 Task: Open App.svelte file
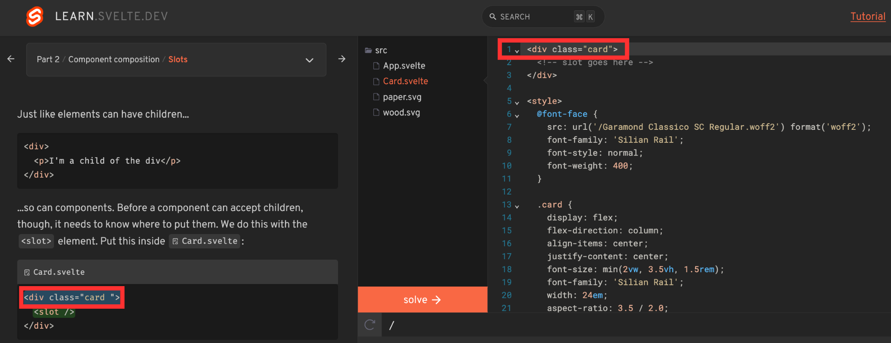click(x=404, y=66)
